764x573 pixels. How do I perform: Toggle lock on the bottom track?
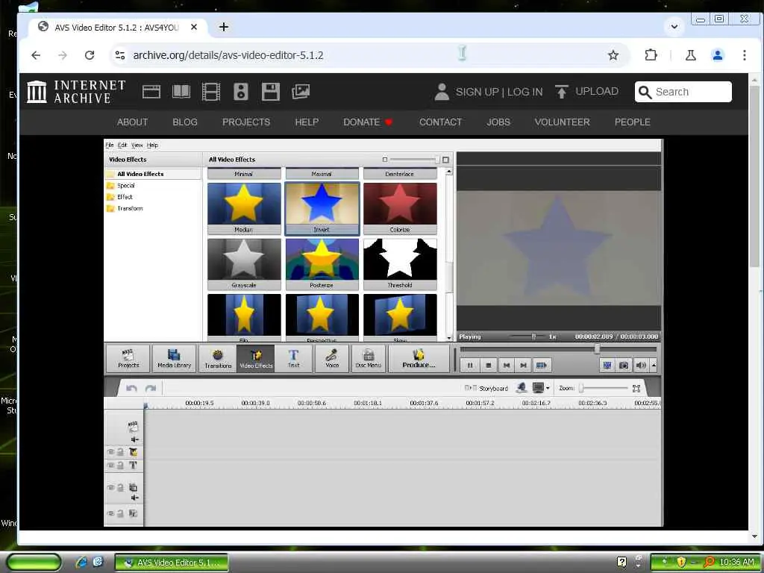[x=120, y=513]
